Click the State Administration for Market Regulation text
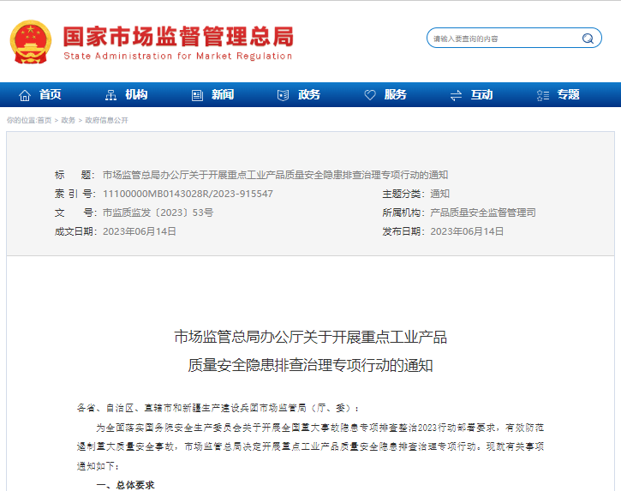 click(178, 57)
